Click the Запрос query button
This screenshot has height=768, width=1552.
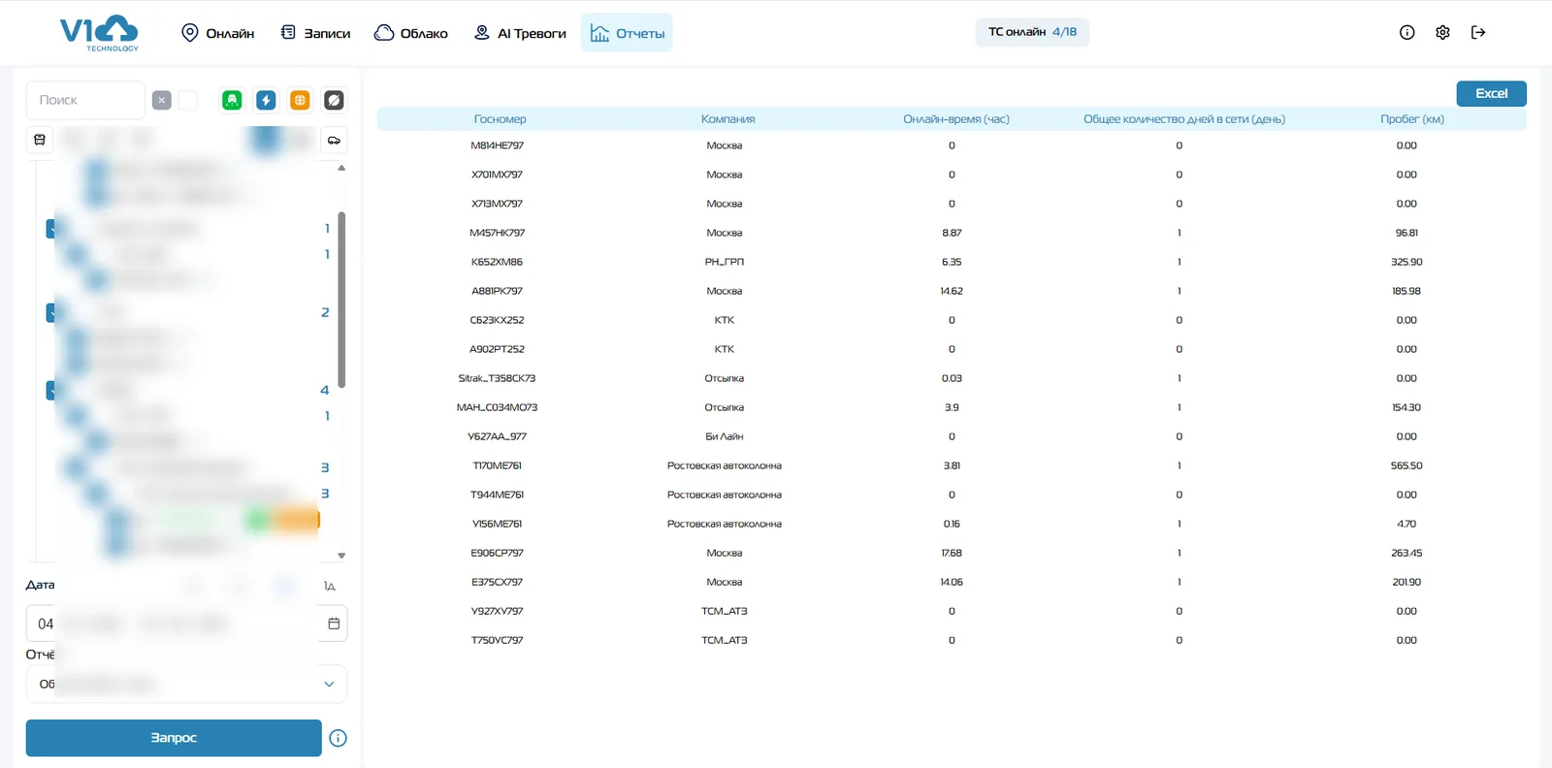coord(174,738)
